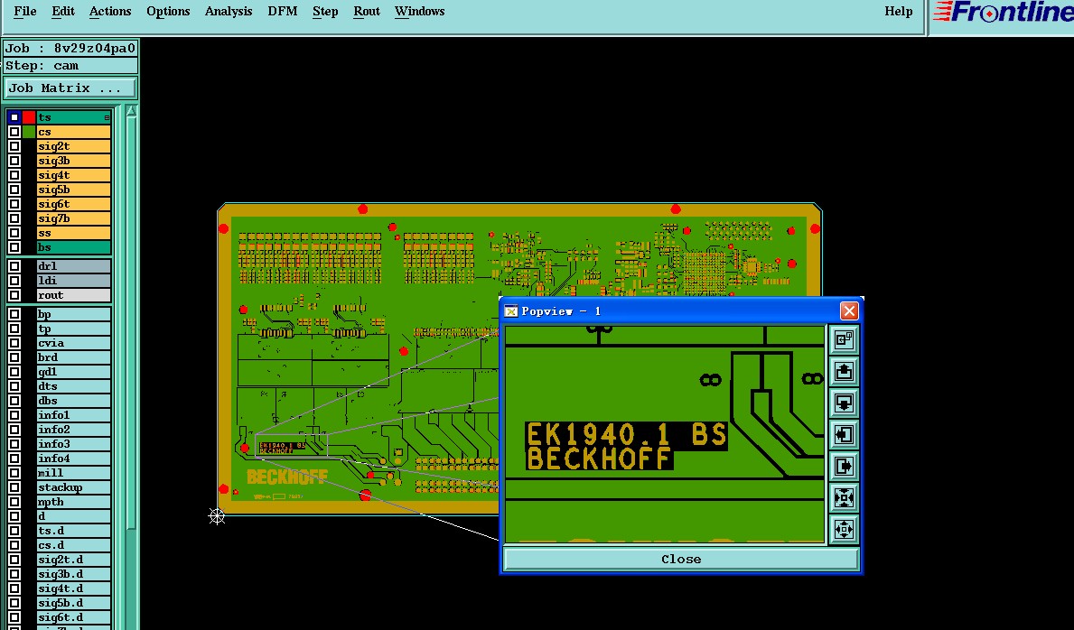
Task: Click the datum origin crosshair below the board
Action: (x=217, y=516)
